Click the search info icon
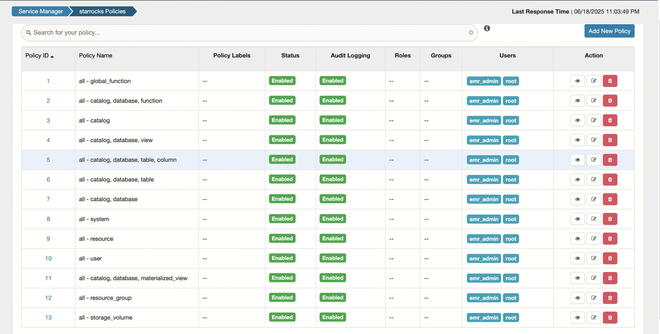This screenshot has height=334, width=660. coord(487,28)
